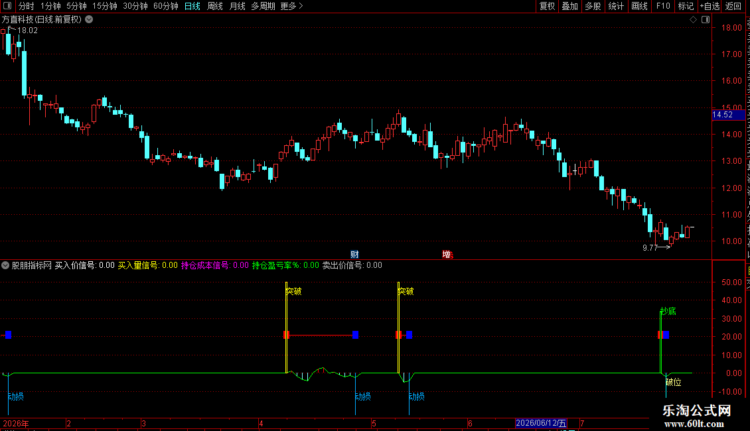
Task: Activate the 画线 drawing tool
Action: click(639, 6)
